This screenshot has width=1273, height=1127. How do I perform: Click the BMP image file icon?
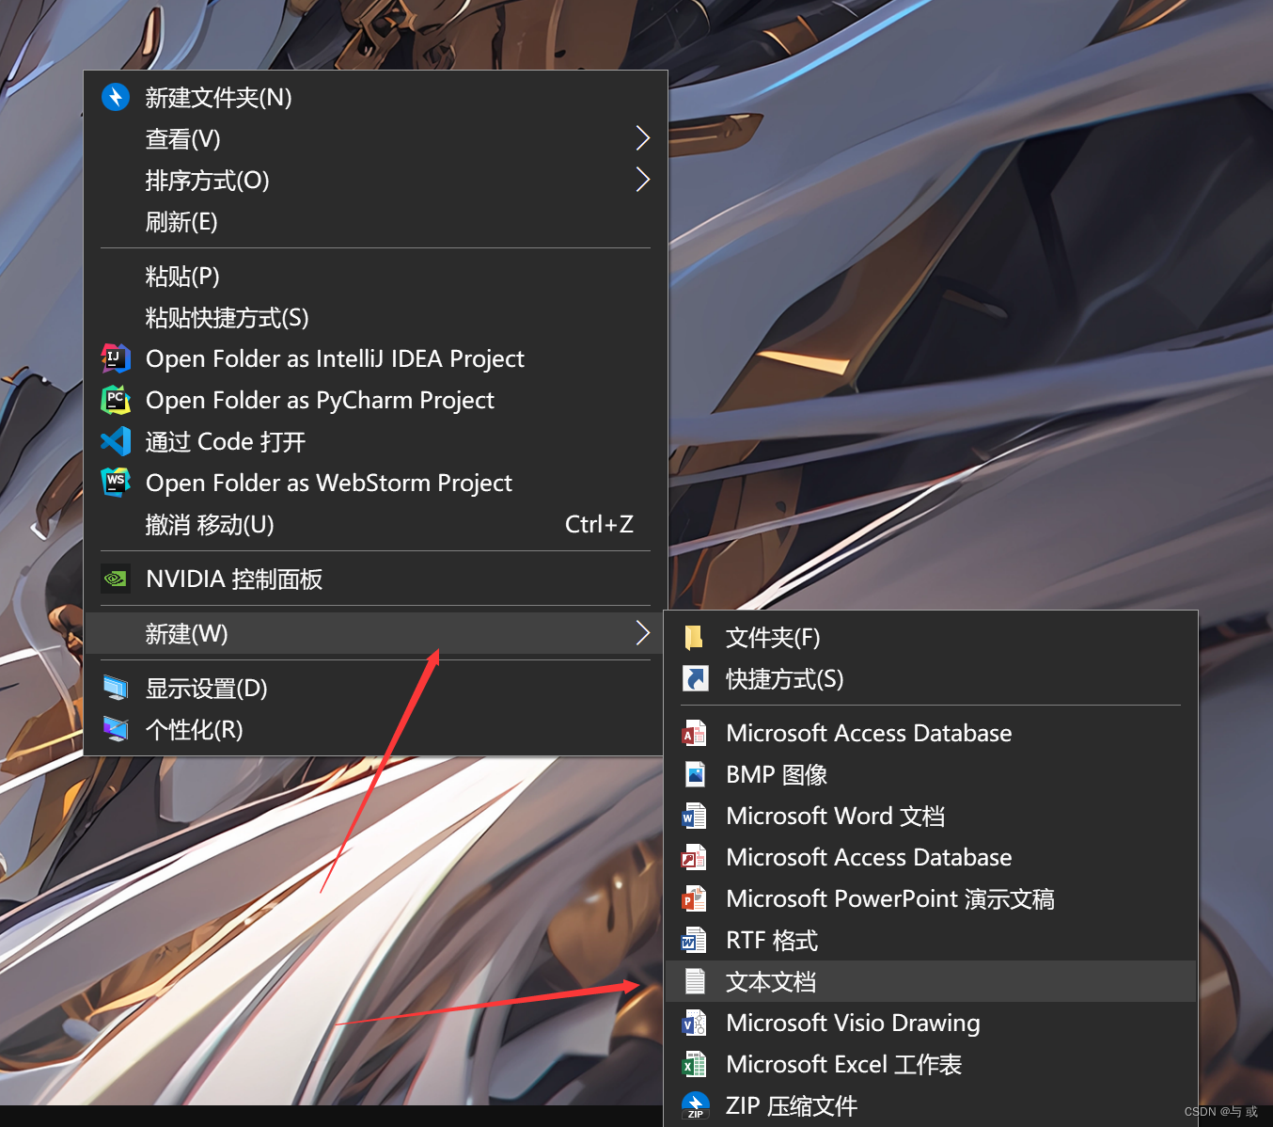click(x=695, y=774)
